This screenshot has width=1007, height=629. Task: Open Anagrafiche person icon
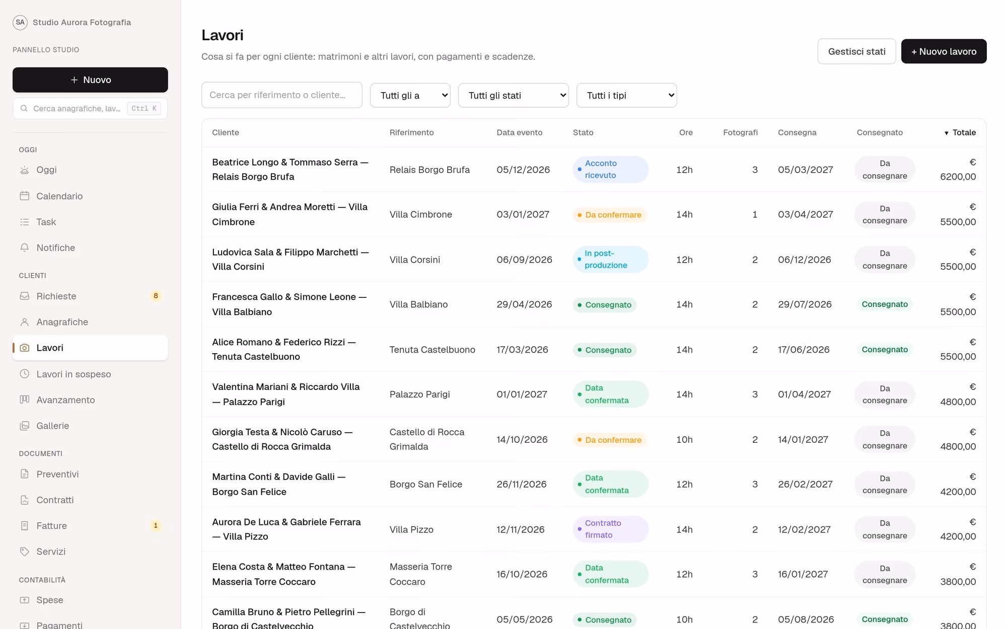pos(24,322)
